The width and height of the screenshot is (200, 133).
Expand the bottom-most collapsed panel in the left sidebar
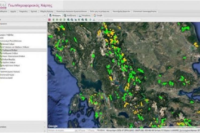coord(45,131)
